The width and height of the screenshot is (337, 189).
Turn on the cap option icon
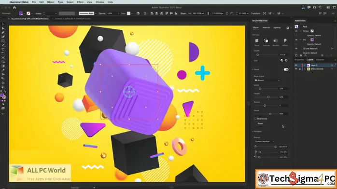pyautogui.click(x=282, y=60)
